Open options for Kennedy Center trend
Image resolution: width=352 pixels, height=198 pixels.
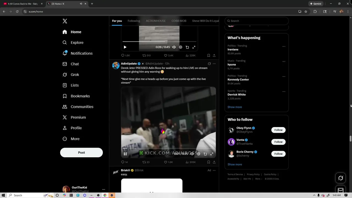(x=284, y=76)
